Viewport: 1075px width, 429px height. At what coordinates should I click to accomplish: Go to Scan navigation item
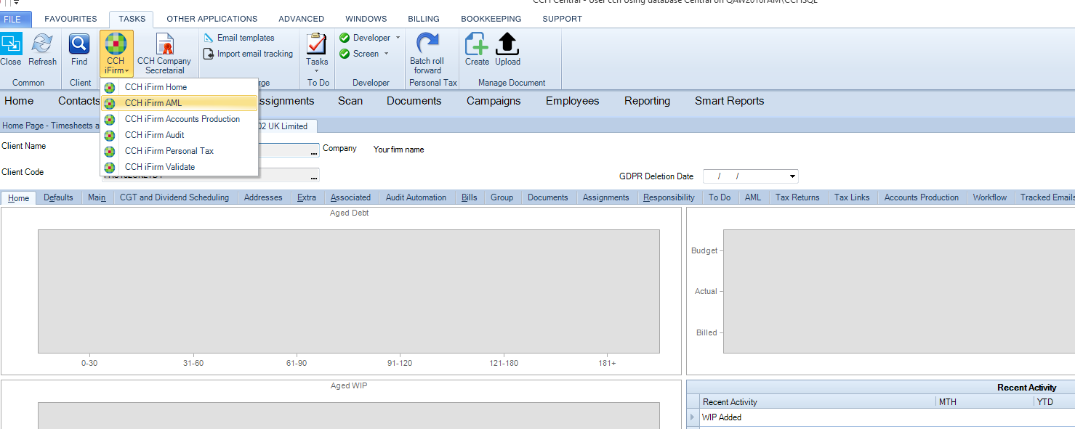tap(350, 101)
